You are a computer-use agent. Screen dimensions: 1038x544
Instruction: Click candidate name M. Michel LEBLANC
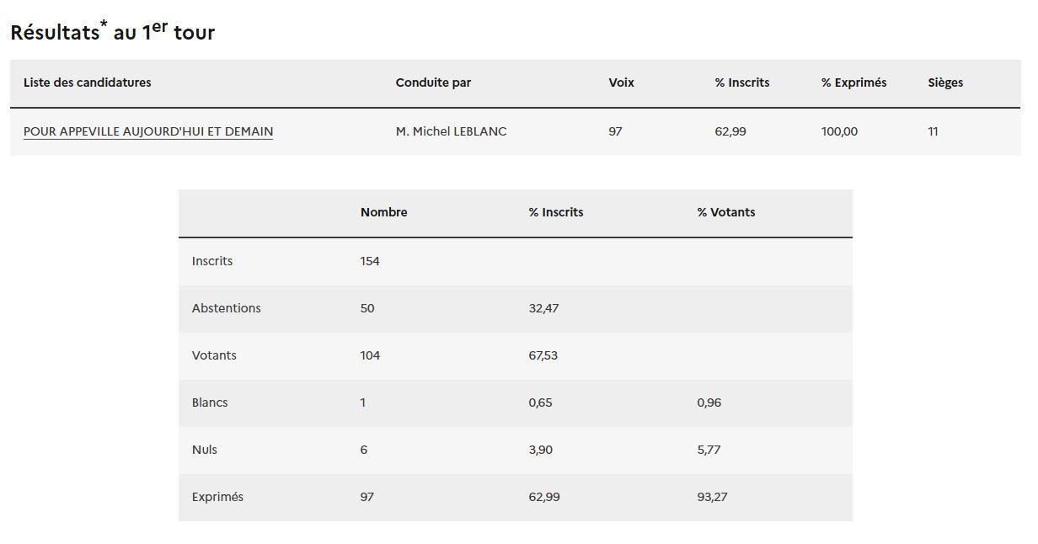click(x=451, y=131)
